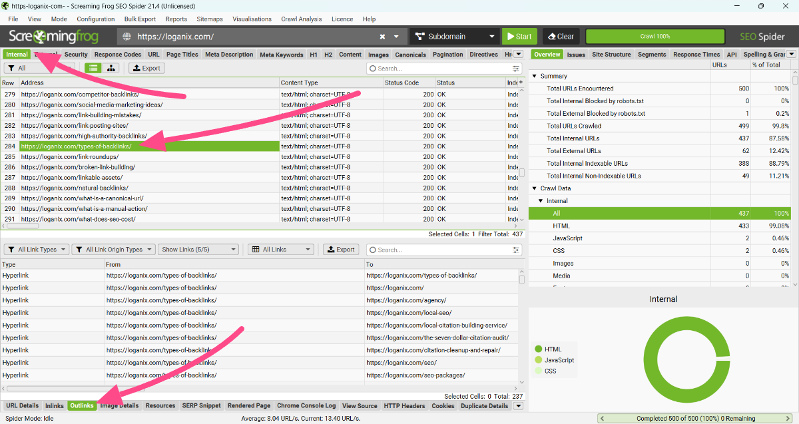Open the Canonicals tab
The height and width of the screenshot is (424, 799).
tap(410, 55)
